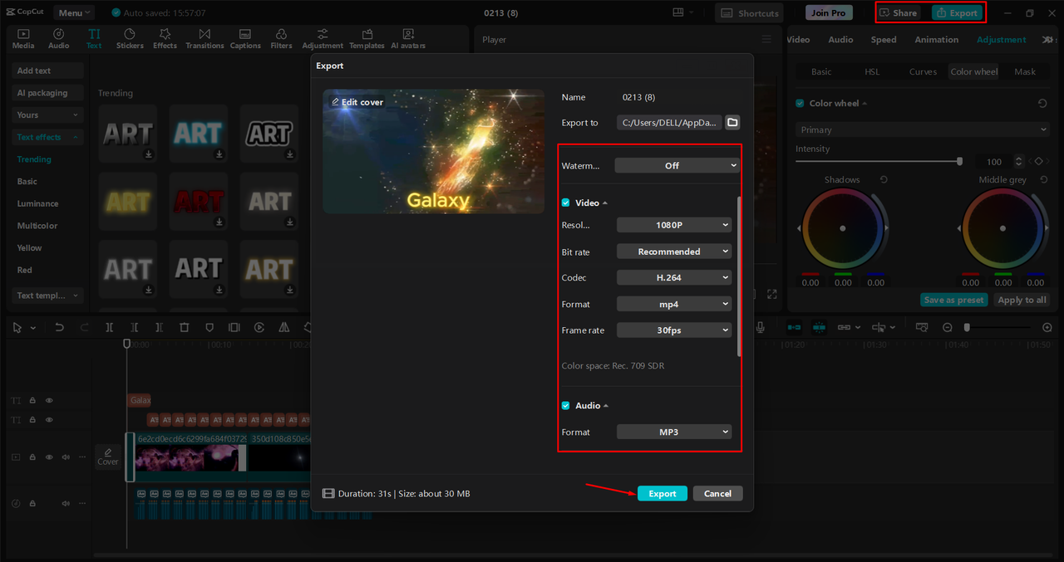
Task: Click the mirror flip icon in timeline toolbar
Action: point(284,328)
